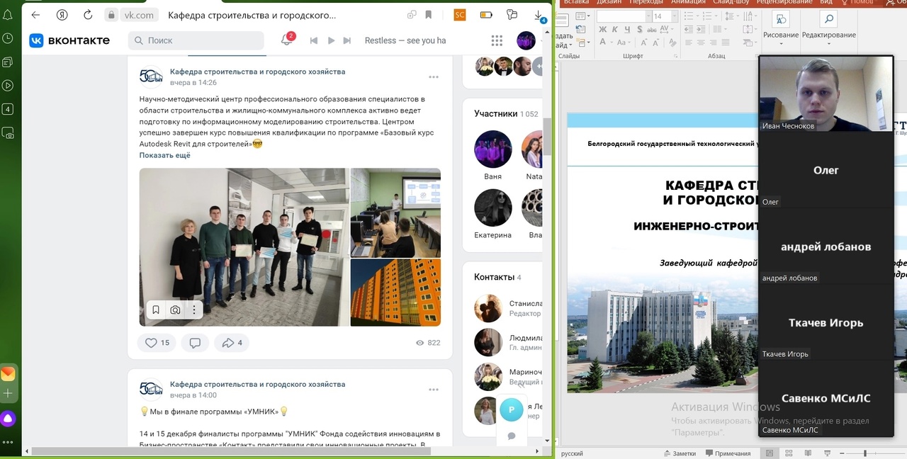This screenshot has height=459, width=907.
Task: Add new item with sidebar plus
Action: [8, 393]
